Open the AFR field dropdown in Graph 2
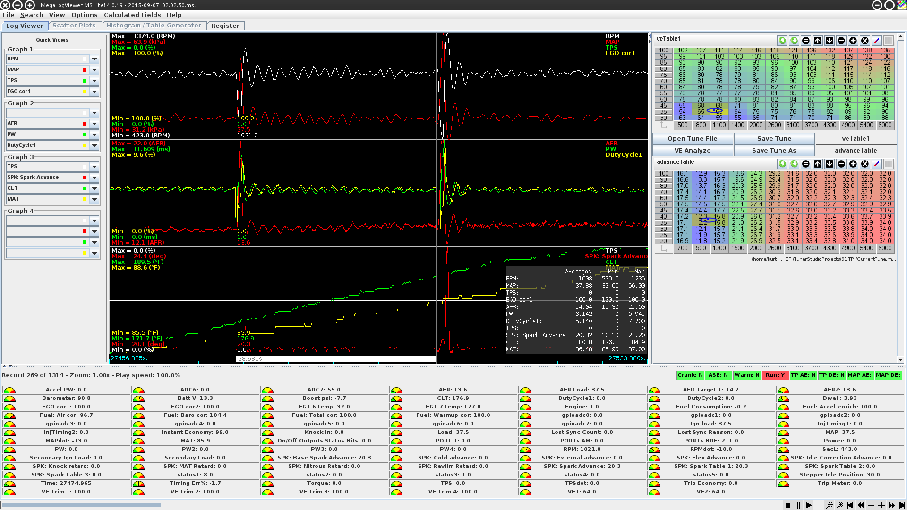Viewport: 907px width, 510px height. tap(94, 124)
